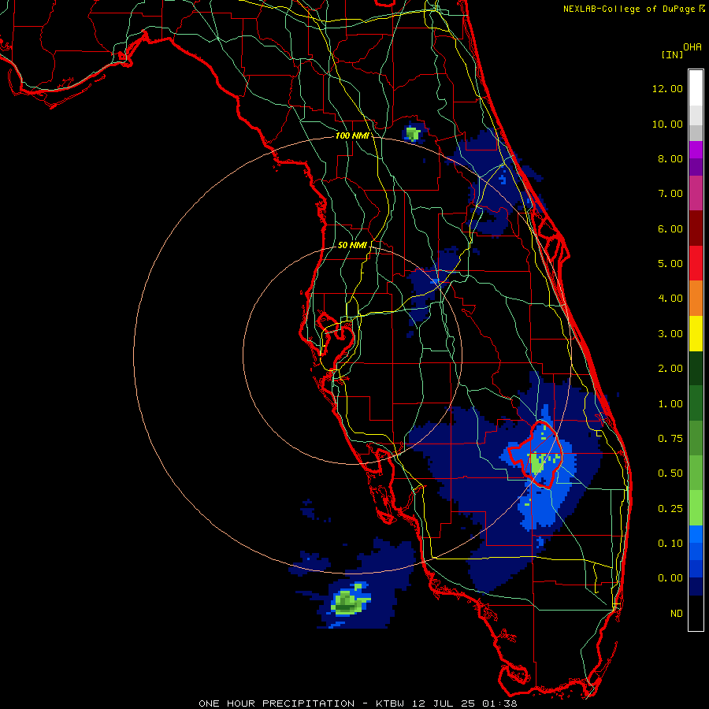Click the 5.00 legend value
Screen dimensions: 709x709
pos(670,264)
